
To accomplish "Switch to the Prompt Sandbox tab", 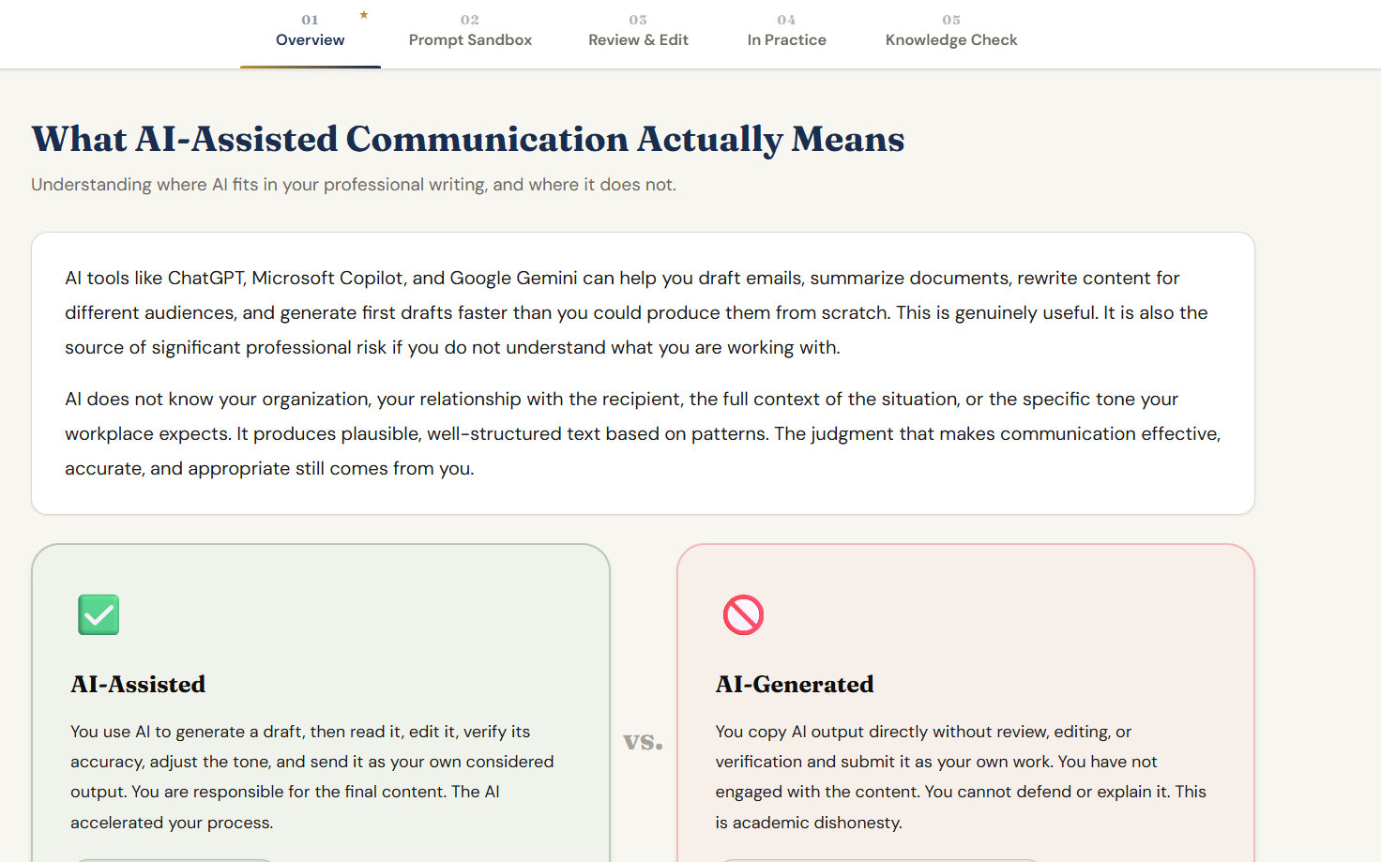I will click(x=470, y=33).
